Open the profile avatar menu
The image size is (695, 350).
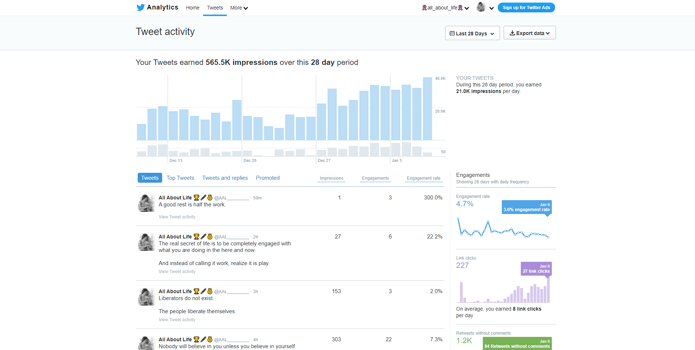481,7
